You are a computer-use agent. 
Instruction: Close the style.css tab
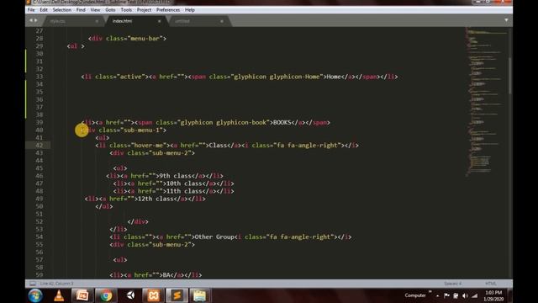[x=97, y=21]
